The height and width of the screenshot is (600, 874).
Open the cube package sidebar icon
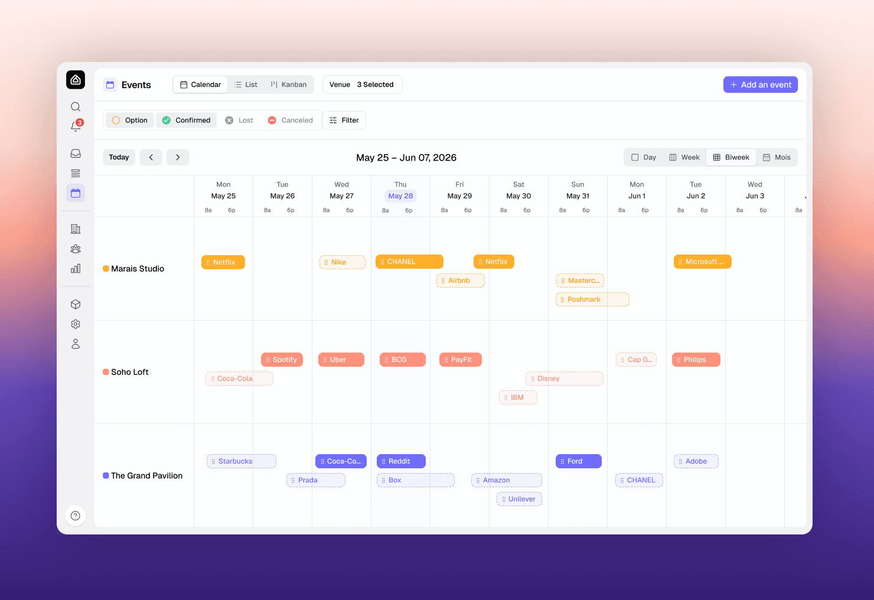(76, 304)
